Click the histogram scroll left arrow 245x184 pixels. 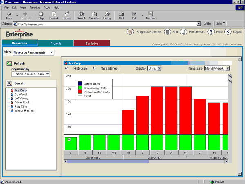(65, 162)
